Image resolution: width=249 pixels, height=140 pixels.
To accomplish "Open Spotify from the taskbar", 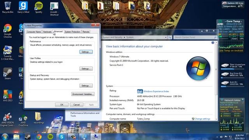I will pos(50,136).
